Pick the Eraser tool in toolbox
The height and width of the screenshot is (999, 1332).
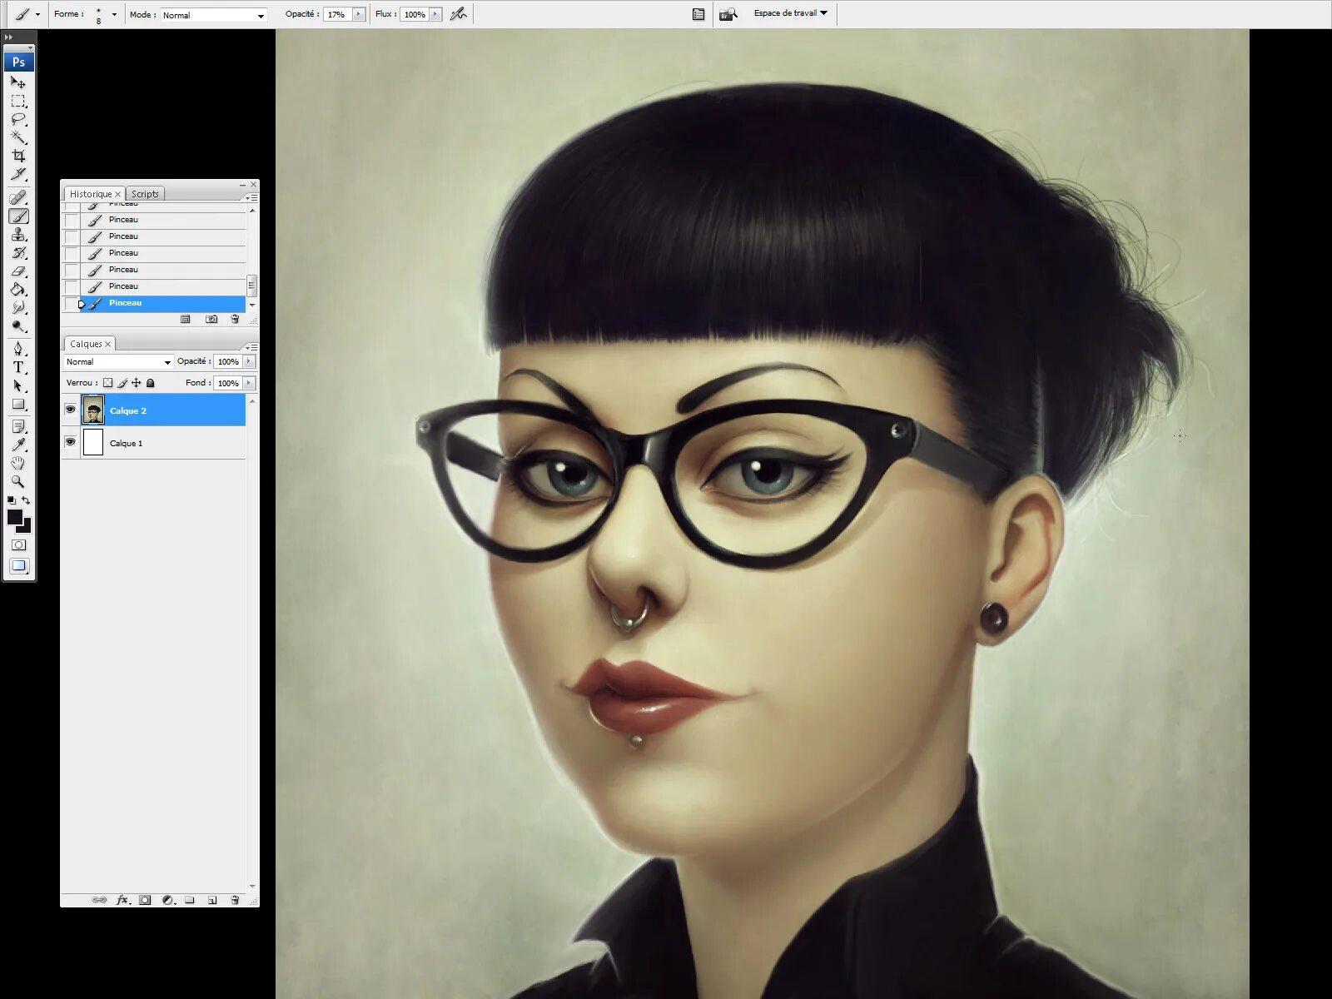18,271
